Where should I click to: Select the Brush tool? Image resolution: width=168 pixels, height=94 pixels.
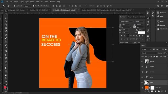(x=6, y=38)
